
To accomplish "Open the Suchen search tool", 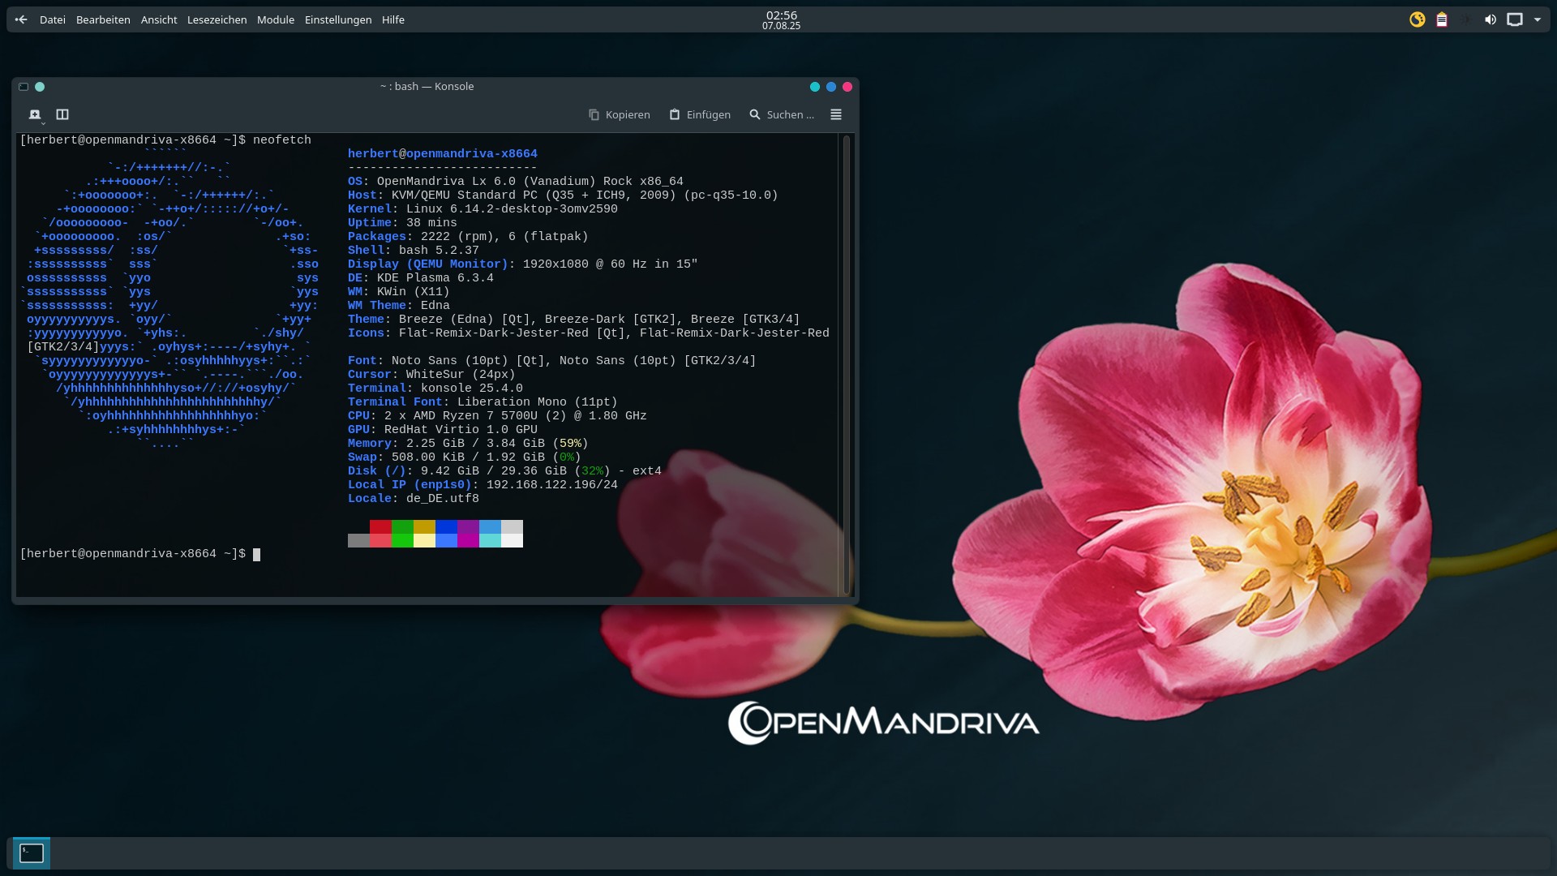I will point(782,114).
